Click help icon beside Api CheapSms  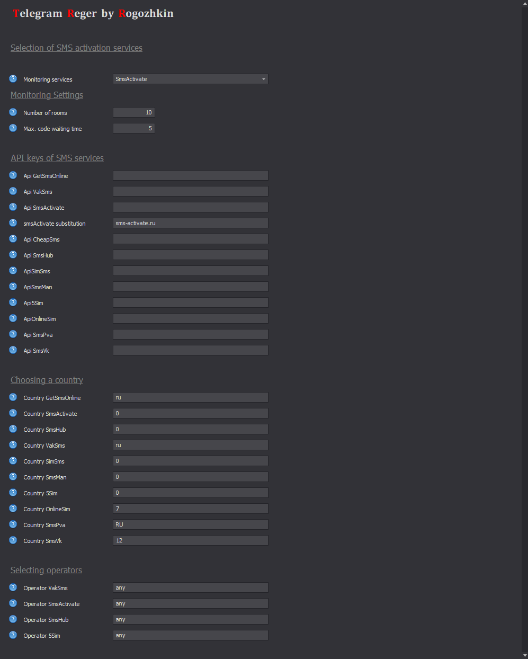13,239
